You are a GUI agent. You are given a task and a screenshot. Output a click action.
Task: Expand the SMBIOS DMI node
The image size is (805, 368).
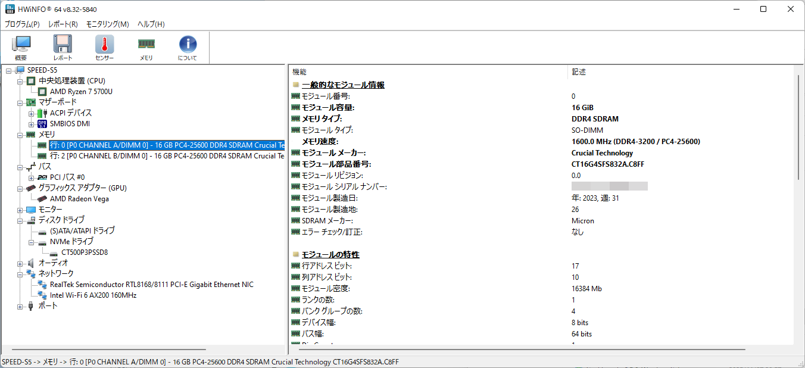click(32, 124)
